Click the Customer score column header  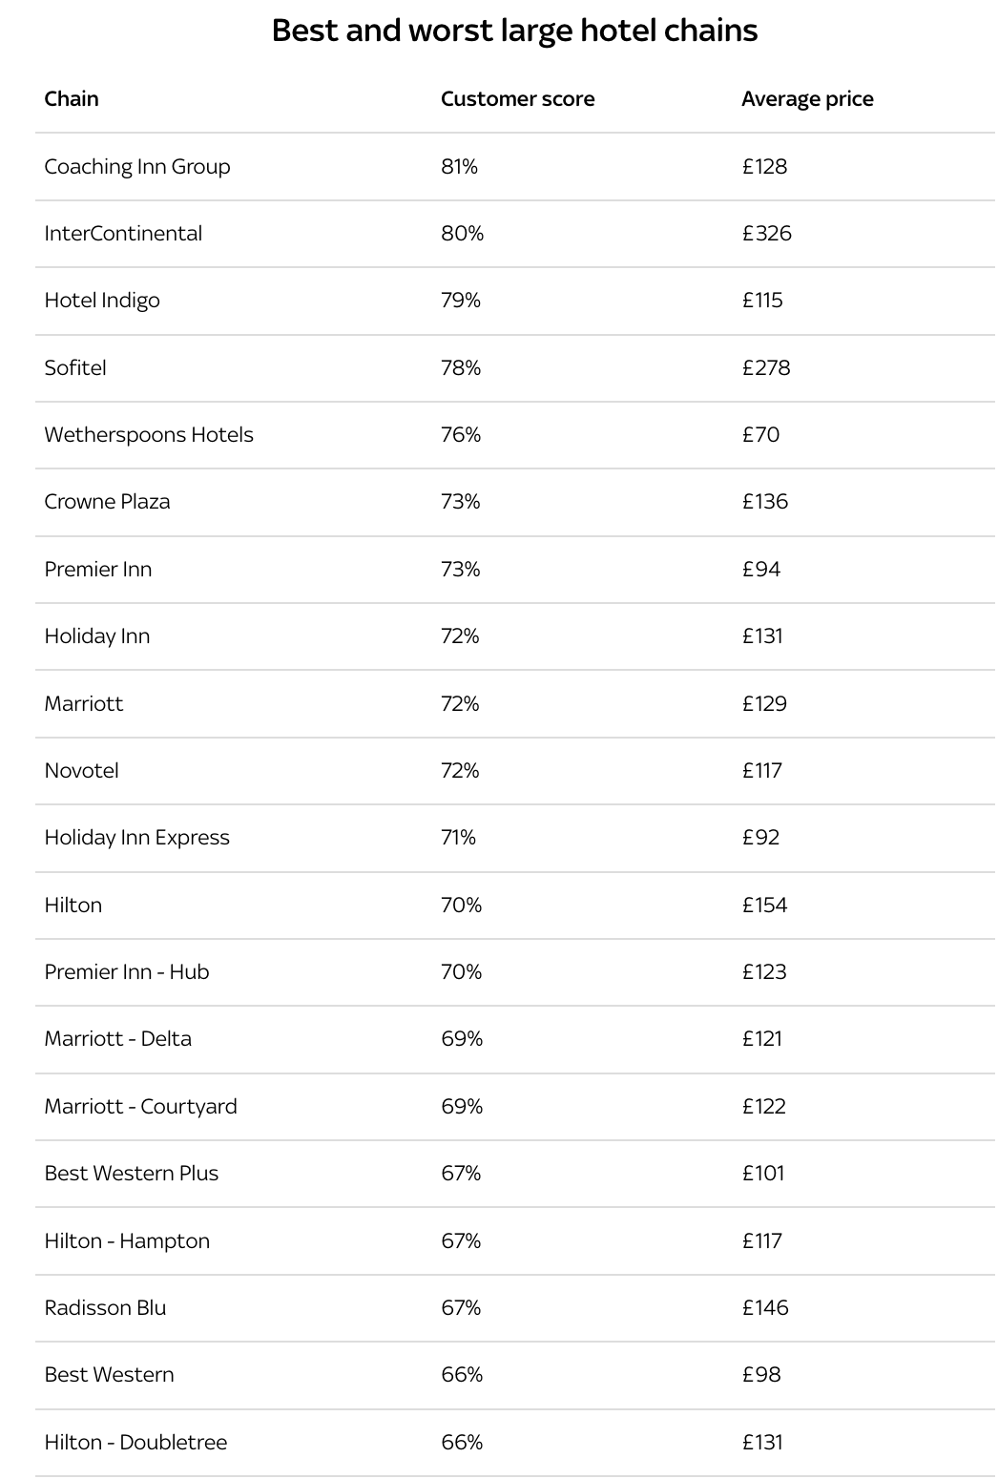coord(517,99)
